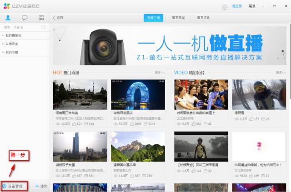The image size is (291, 192).
Task: Switch to the 萤石商城 tab
Action: click(178, 18)
